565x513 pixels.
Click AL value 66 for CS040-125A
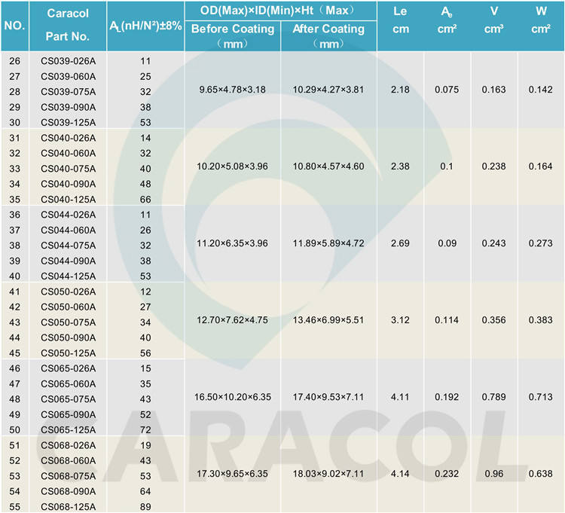tap(145, 199)
